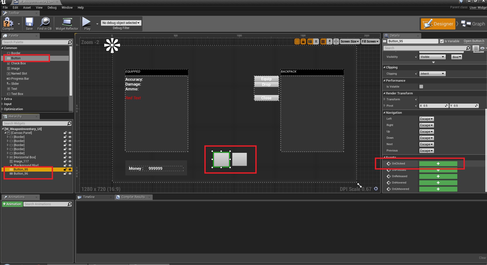Click the green Animation add button
487x265 pixels.
click(x=12, y=204)
